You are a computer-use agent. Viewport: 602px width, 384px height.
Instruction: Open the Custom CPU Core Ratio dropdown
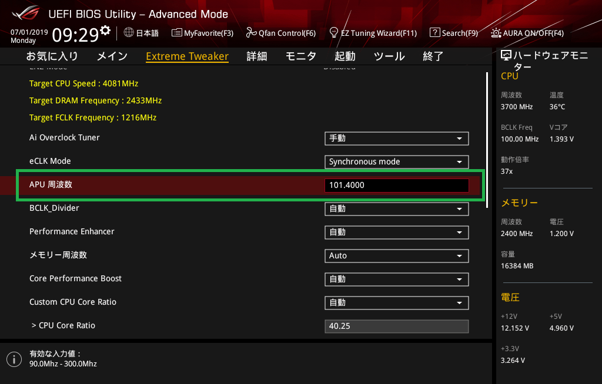[x=397, y=302]
